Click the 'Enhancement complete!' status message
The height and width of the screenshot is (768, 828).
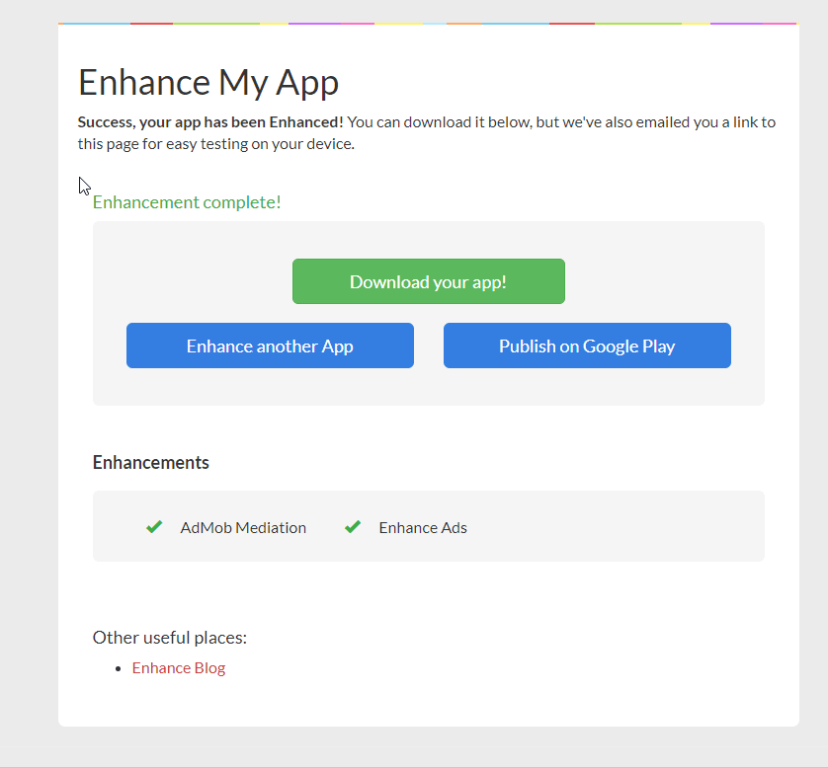[187, 201]
